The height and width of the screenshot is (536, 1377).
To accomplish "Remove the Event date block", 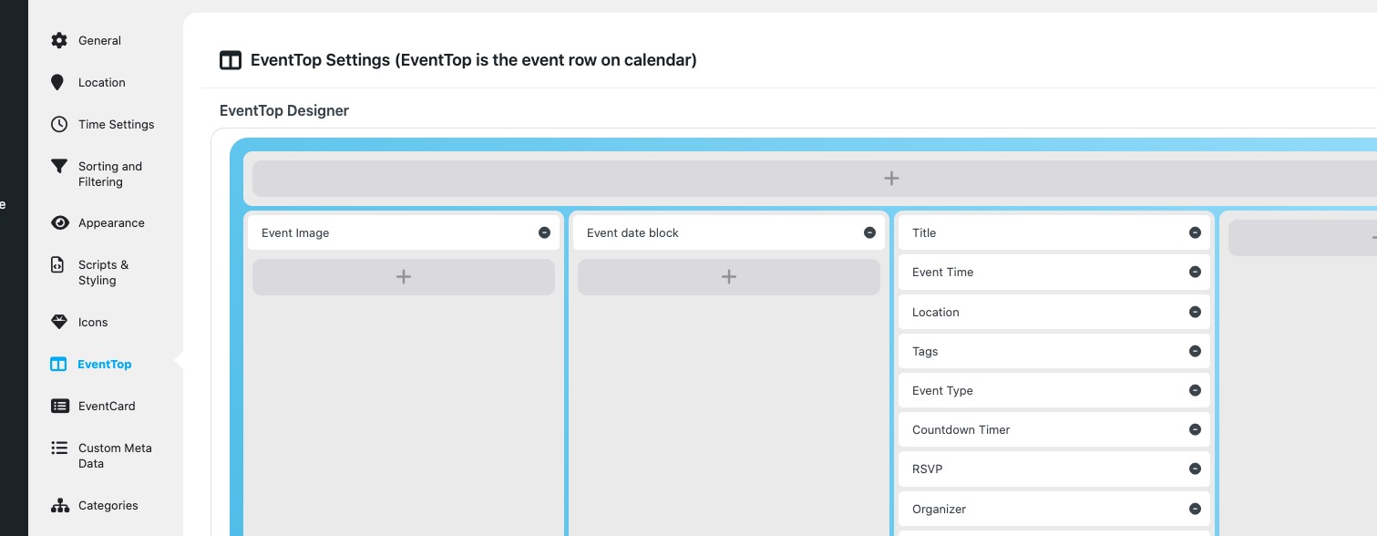I will point(869,232).
